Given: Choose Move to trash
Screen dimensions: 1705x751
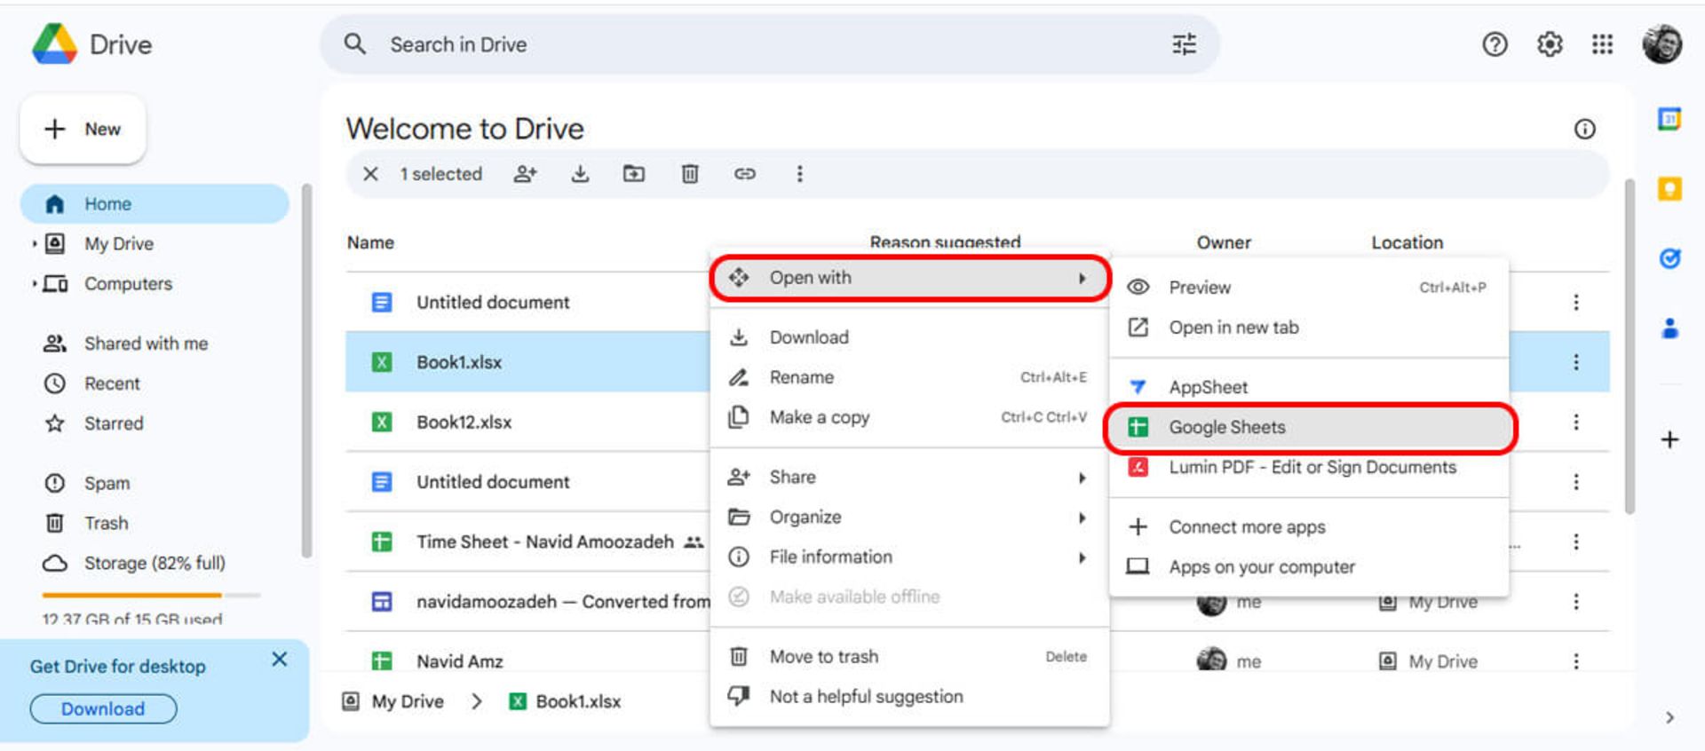Looking at the screenshot, I should (909, 657).
